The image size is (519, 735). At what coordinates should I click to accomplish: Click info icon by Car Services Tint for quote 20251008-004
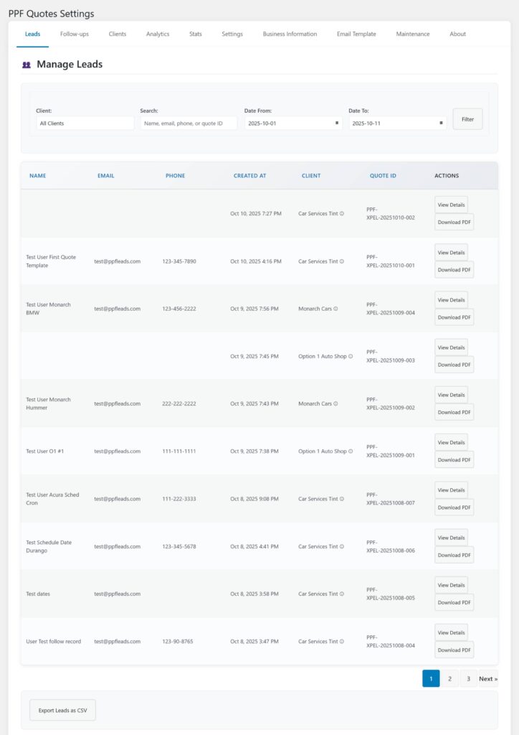pyautogui.click(x=342, y=642)
